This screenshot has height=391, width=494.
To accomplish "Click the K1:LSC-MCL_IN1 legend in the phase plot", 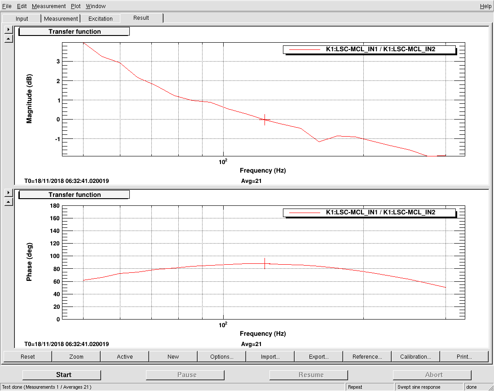I will [x=369, y=213].
